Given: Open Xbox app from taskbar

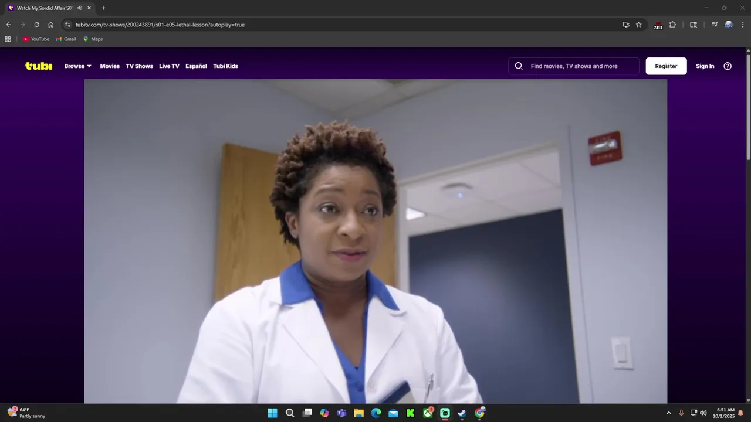Looking at the screenshot, I should (x=428, y=413).
